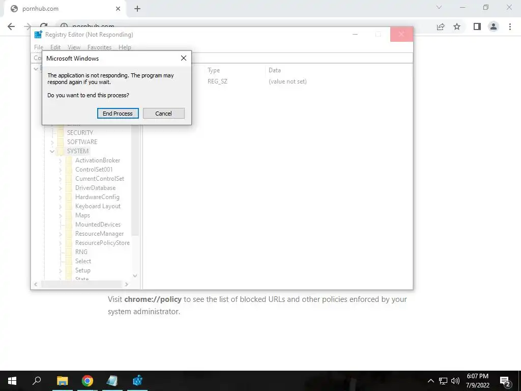Click the REG_SZ value cell

(x=217, y=81)
